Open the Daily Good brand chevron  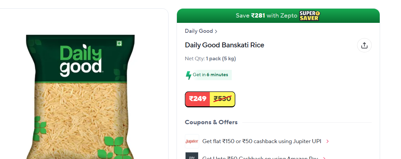(x=216, y=31)
